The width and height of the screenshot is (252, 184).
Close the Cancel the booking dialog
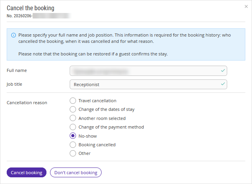[246, 6]
